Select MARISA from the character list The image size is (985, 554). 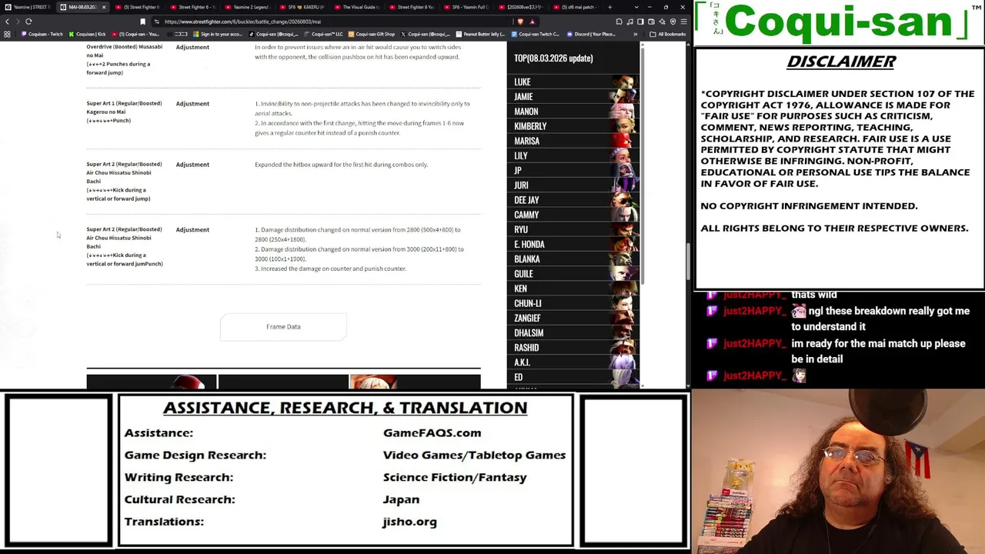click(x=573, y=141)
